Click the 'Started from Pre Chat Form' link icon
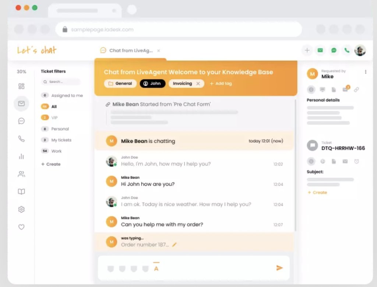The image size is (377, 287). [x=108, y=104]
